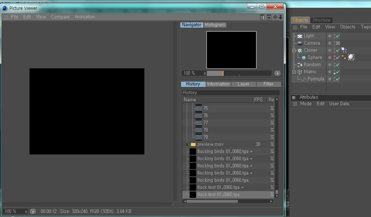Image resolution: width=371 pixels, height=217 pixels.
Task: Open the Object Manager Objects menu
Action: point(347,27)
